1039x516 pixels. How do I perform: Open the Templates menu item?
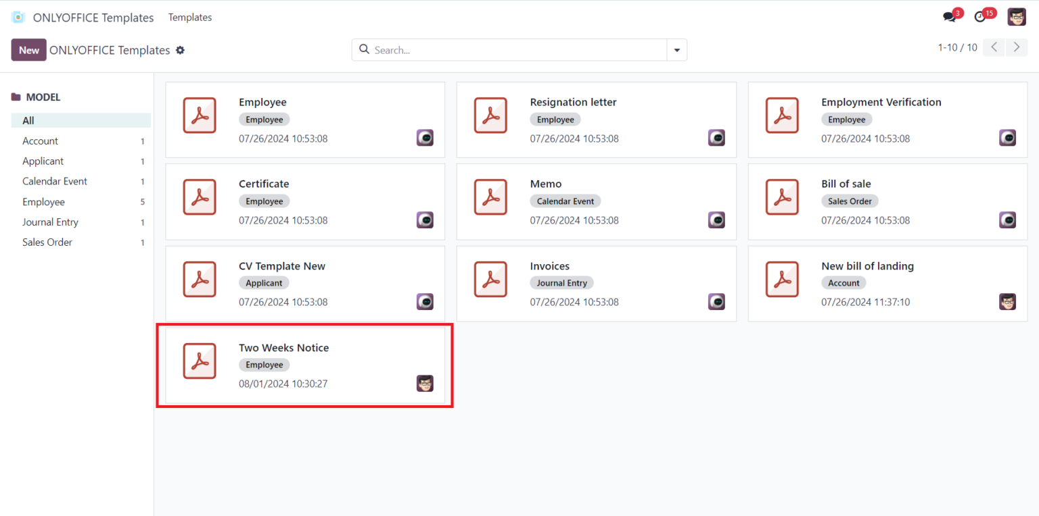coord(189,18)
